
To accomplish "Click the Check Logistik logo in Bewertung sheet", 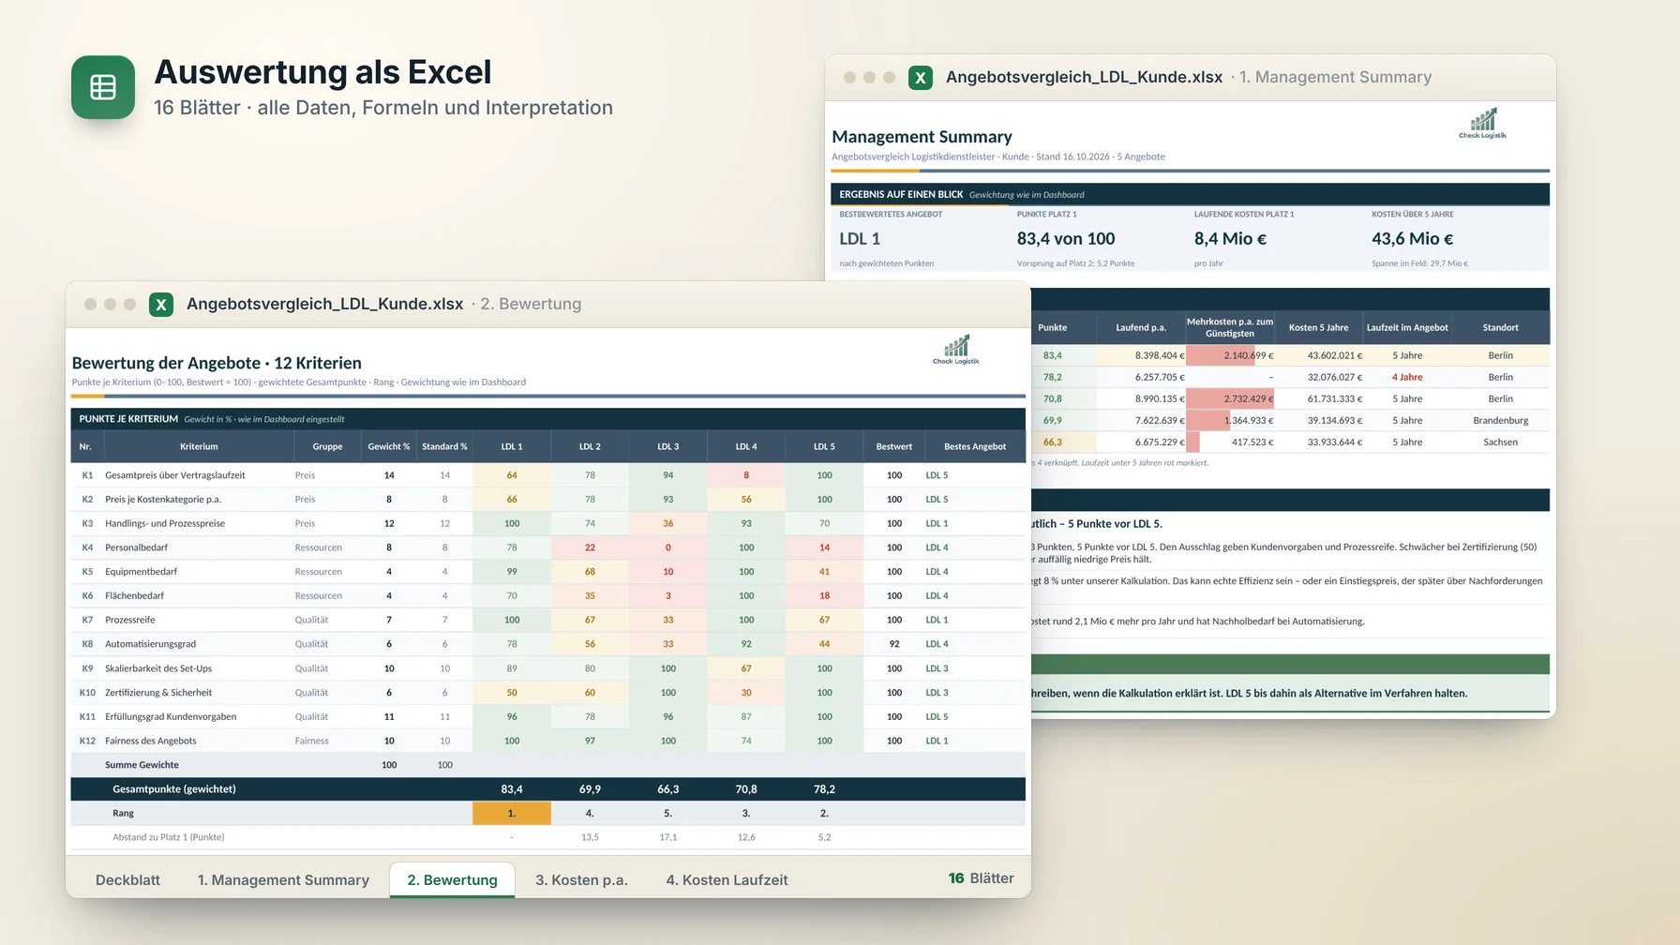I will pyautogui.click(x=955, y=350).
